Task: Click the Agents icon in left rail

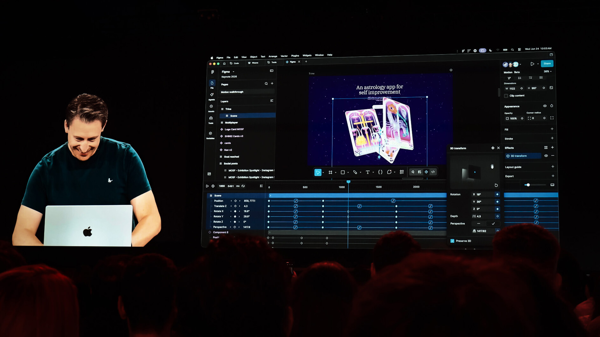Action: point(212,96)
